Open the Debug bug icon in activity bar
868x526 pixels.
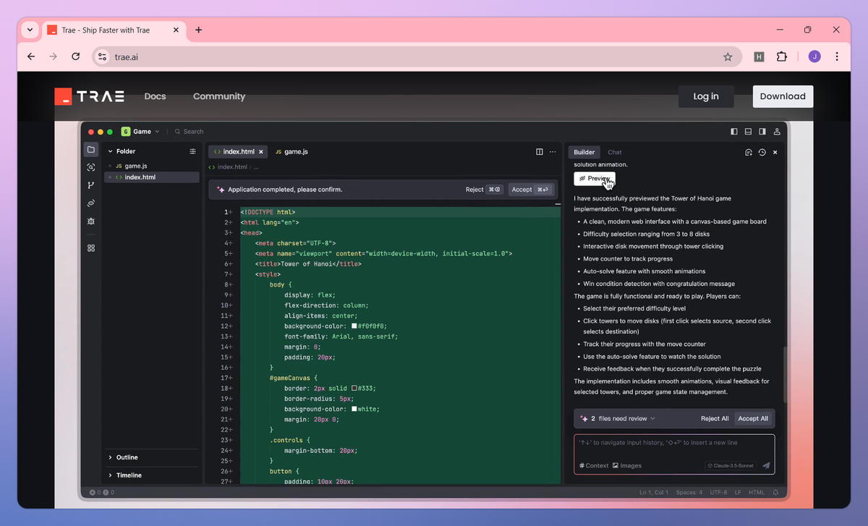tap(91, 221)
